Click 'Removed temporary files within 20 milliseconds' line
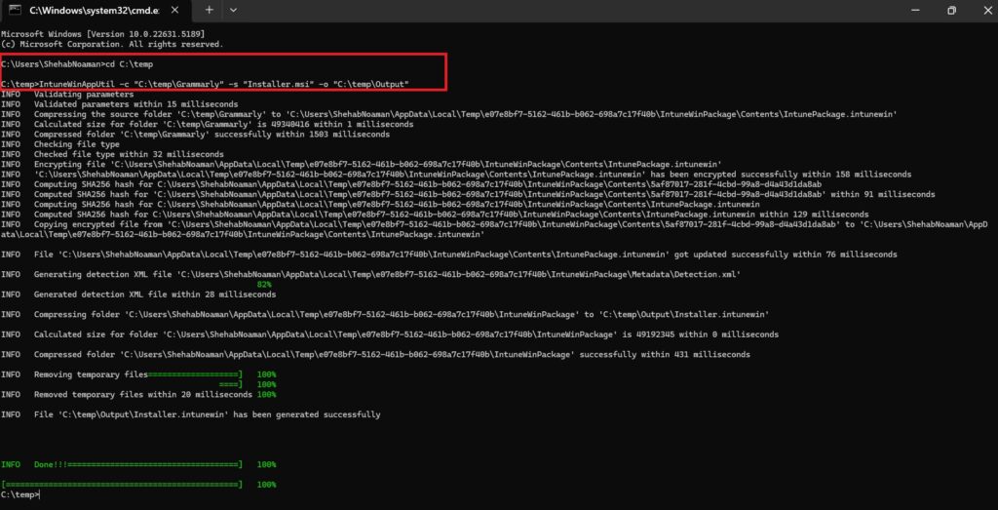The height and width of the screenshot is (510, 998). click(138, 395)
